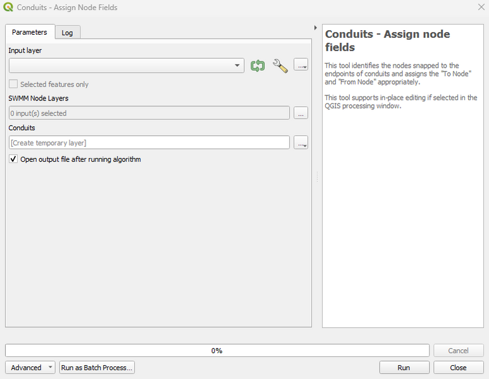Collapse the help panel with the arrow
This screenshot has height=379, width=489.
tap(316, 28)
